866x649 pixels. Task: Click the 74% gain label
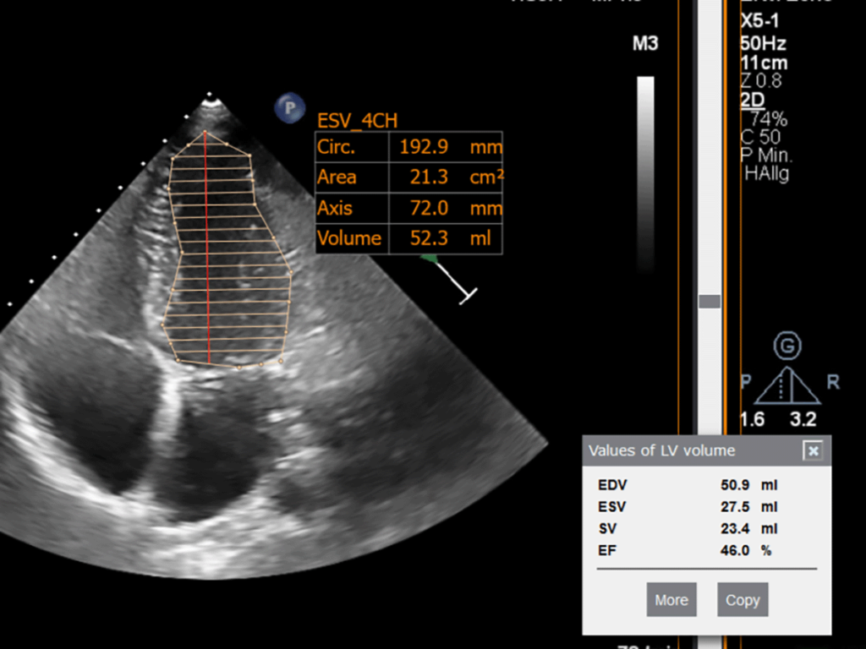(768, 118)
